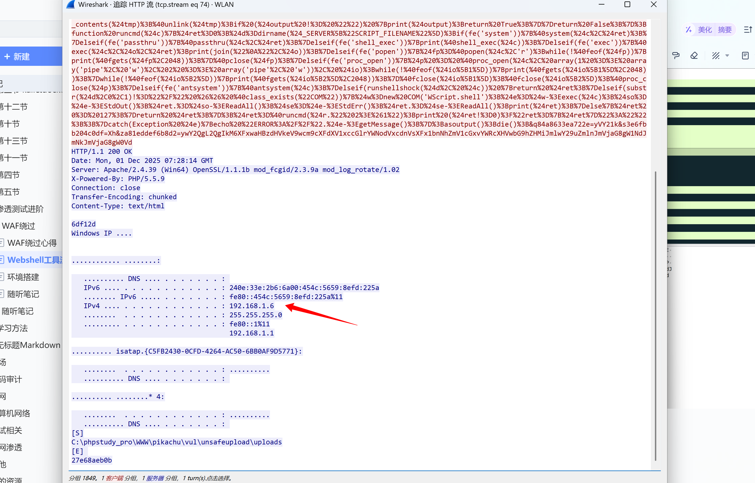
Task: Select the 第十二节 sidebar entry
Action: [x=14, y=107]
